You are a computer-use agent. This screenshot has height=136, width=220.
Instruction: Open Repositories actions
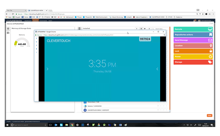[x=193, y=35]
